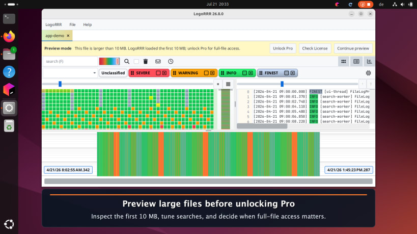Close the app-demo tab
Image resolution: width=417 pixels, height=234 pixels.
[x=68, y=36]
